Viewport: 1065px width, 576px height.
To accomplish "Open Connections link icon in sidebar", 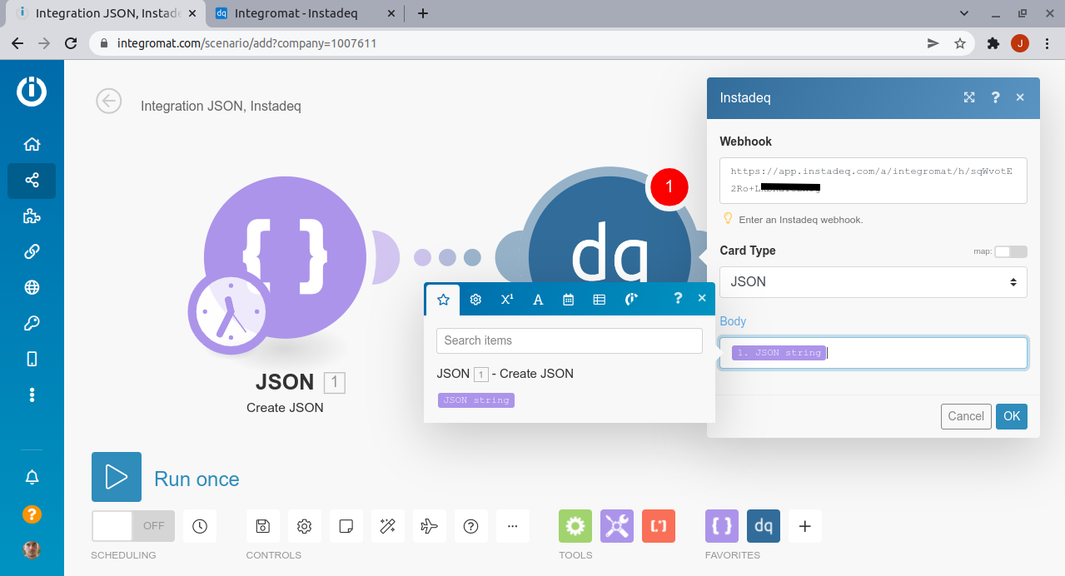I will click(x=32, y=251).
